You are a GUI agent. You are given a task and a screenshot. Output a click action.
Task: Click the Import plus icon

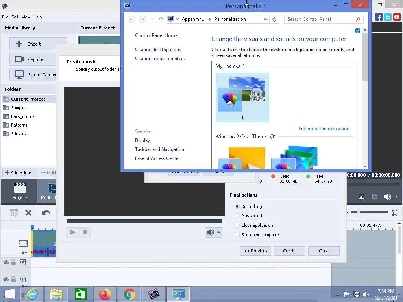point(19,44)
